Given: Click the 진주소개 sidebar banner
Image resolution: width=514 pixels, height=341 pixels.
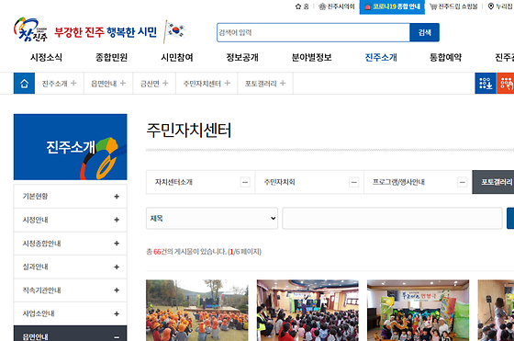Looking at the screenshot, I should 70,147.
